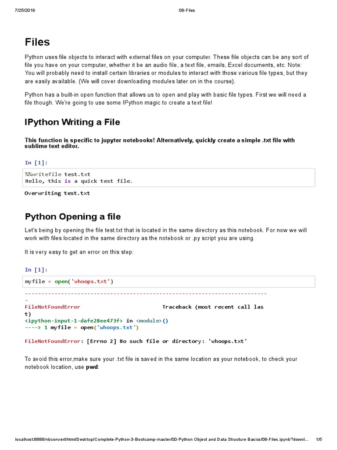Screen dimensions: 337x450
Task: Click the ipython-input-1-dafe28ee473f reference
Action: [74, 321]
